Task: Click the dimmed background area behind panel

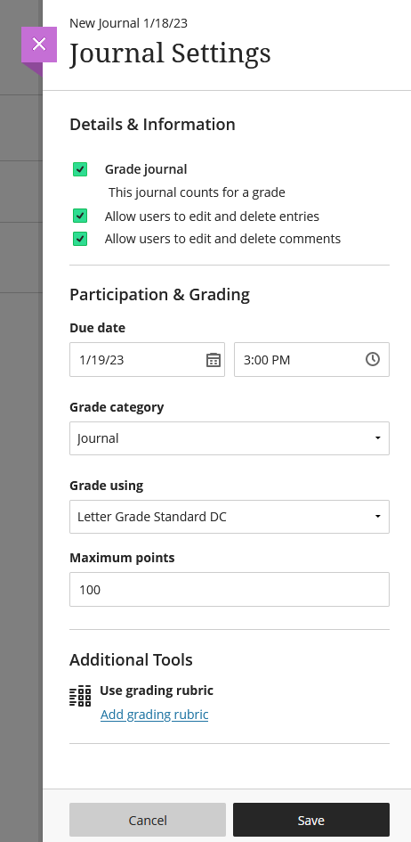Action: pos(20,483)
